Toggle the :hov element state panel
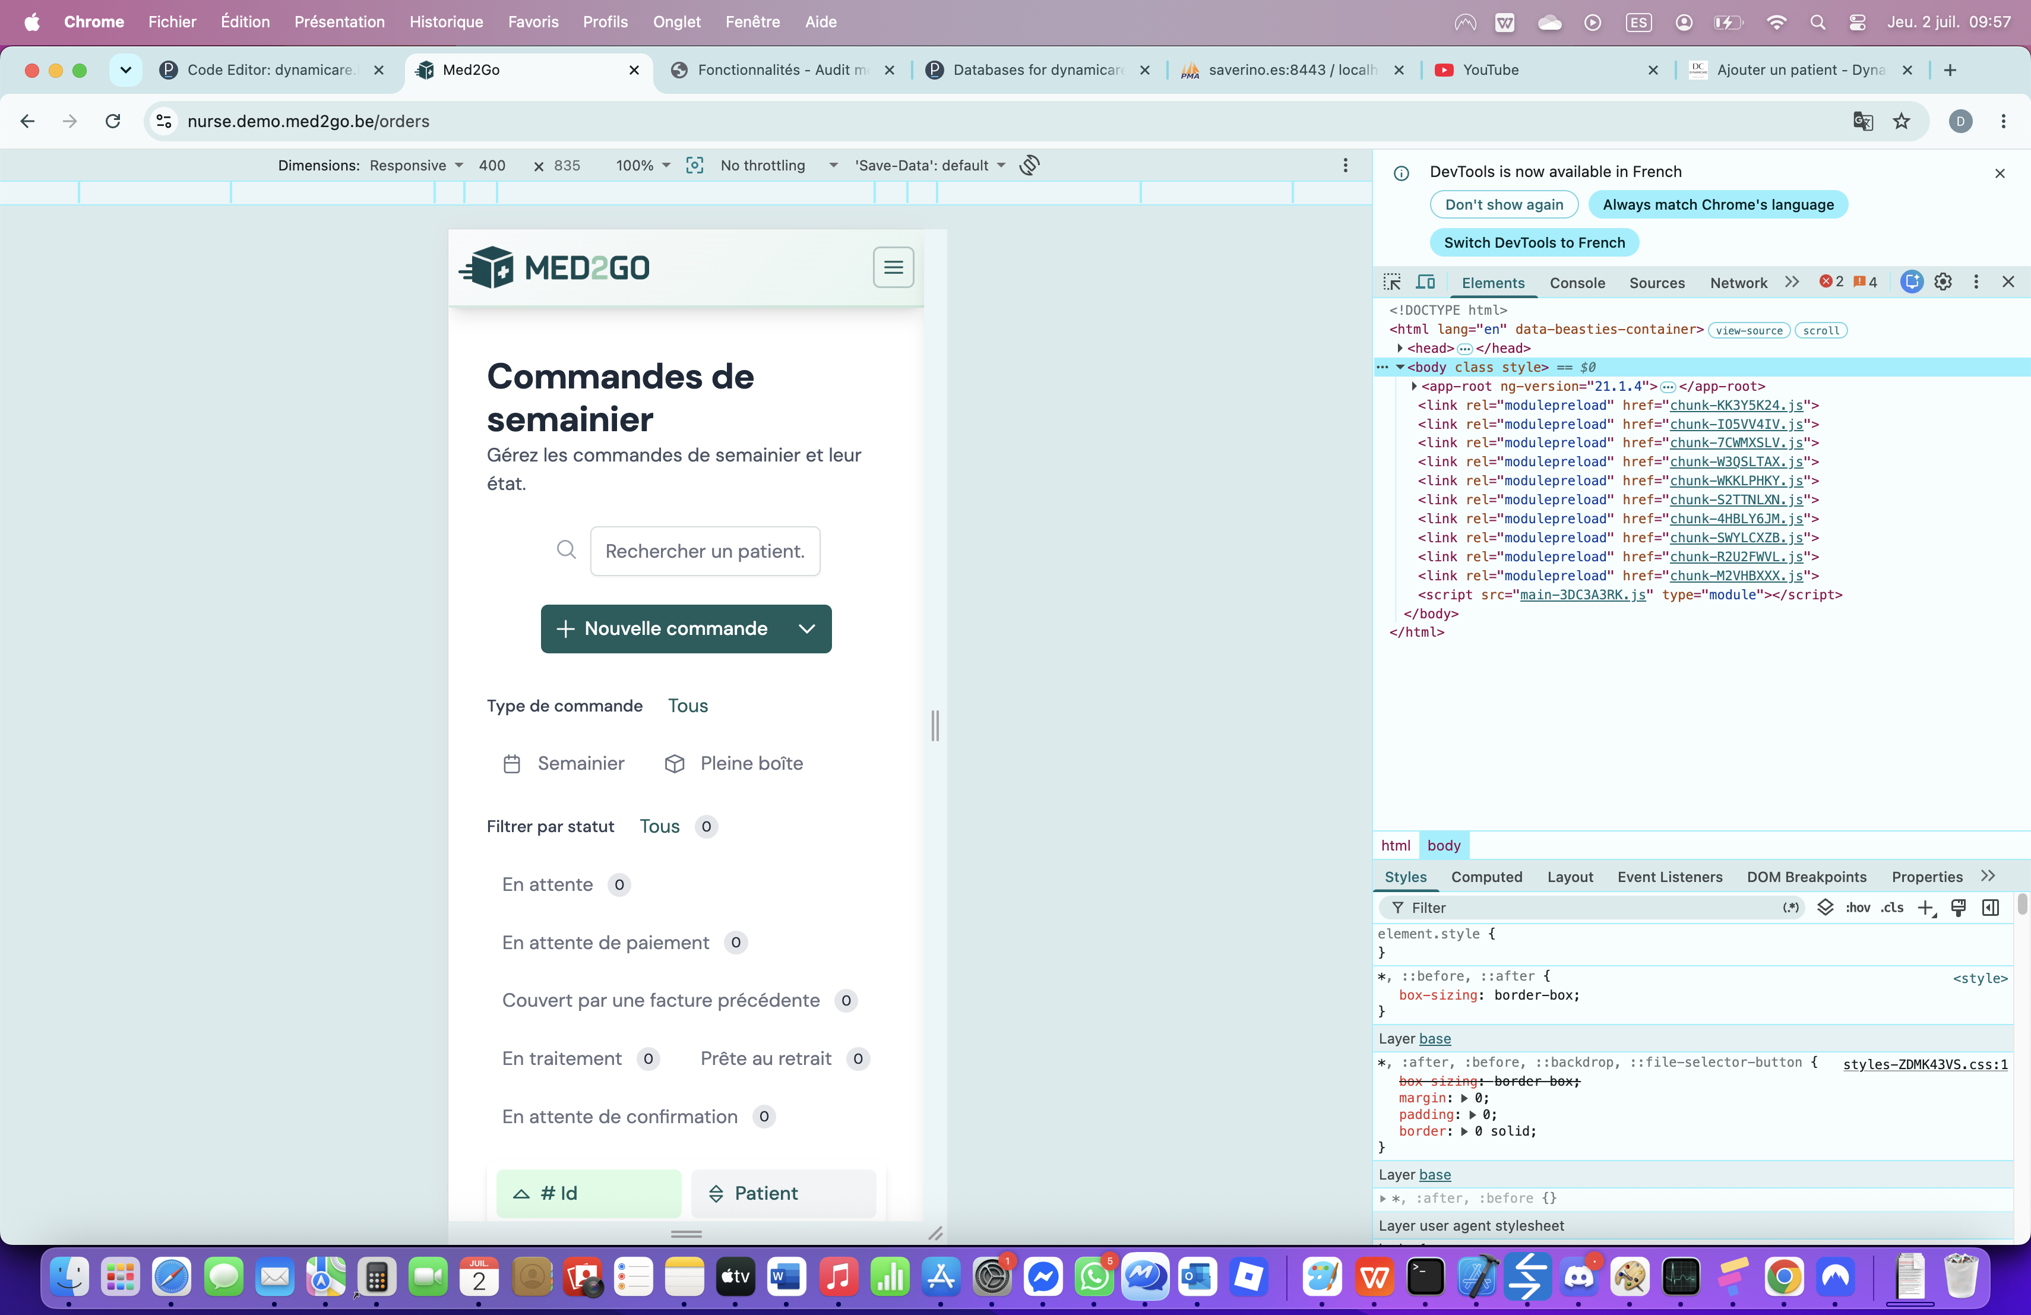 (x=1858, y=908)
